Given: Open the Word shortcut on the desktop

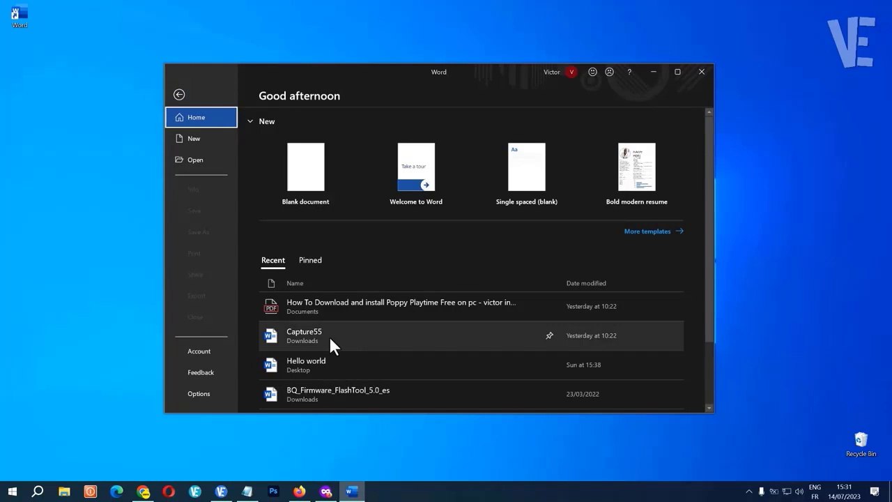Looking at the screenshot, I should [20, 17].
